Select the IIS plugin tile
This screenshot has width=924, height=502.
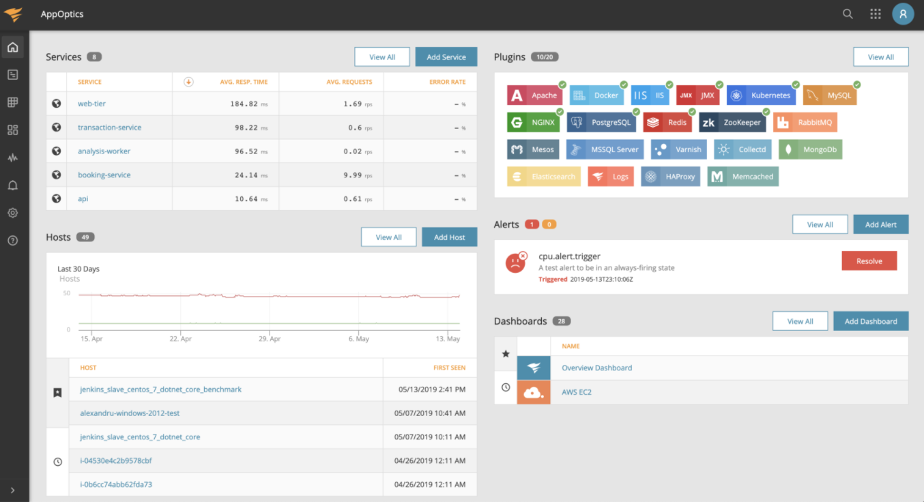pos(650,95)
